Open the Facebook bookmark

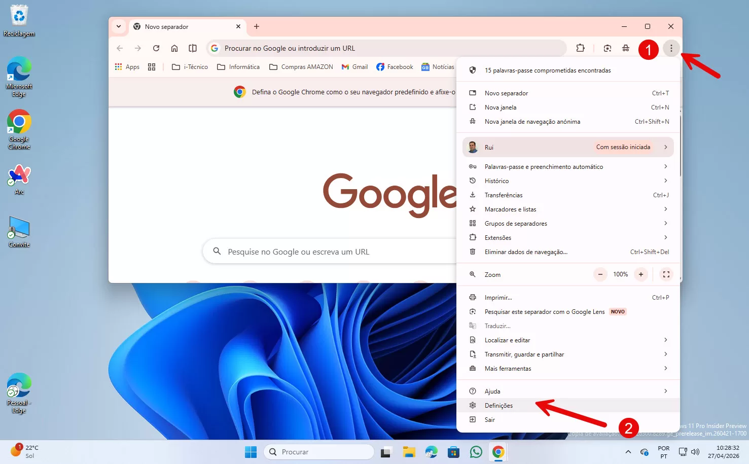pyautogui.click(x=395, y=67)
